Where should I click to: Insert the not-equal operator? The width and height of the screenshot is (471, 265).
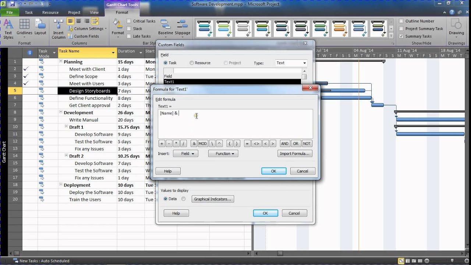coord(256,144)
